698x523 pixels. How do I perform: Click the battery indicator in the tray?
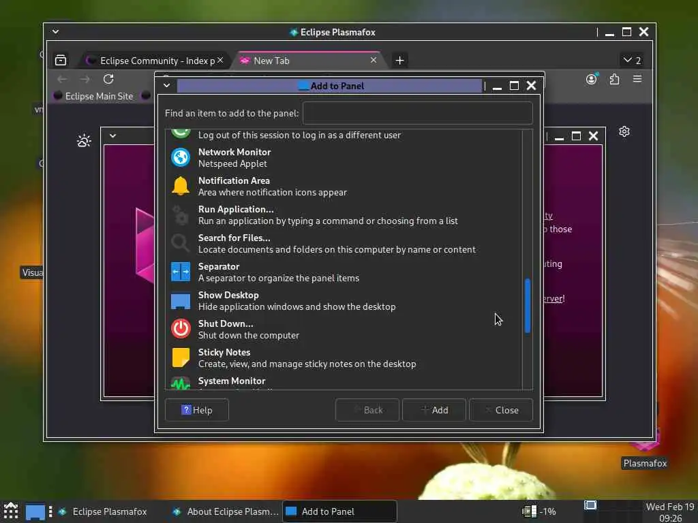point(539,511)
